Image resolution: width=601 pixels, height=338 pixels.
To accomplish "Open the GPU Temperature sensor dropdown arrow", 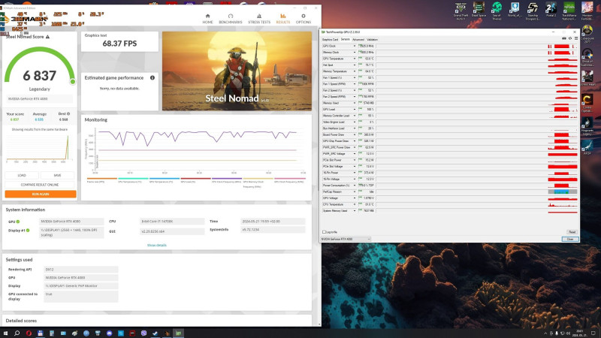I will coord(355,59).
